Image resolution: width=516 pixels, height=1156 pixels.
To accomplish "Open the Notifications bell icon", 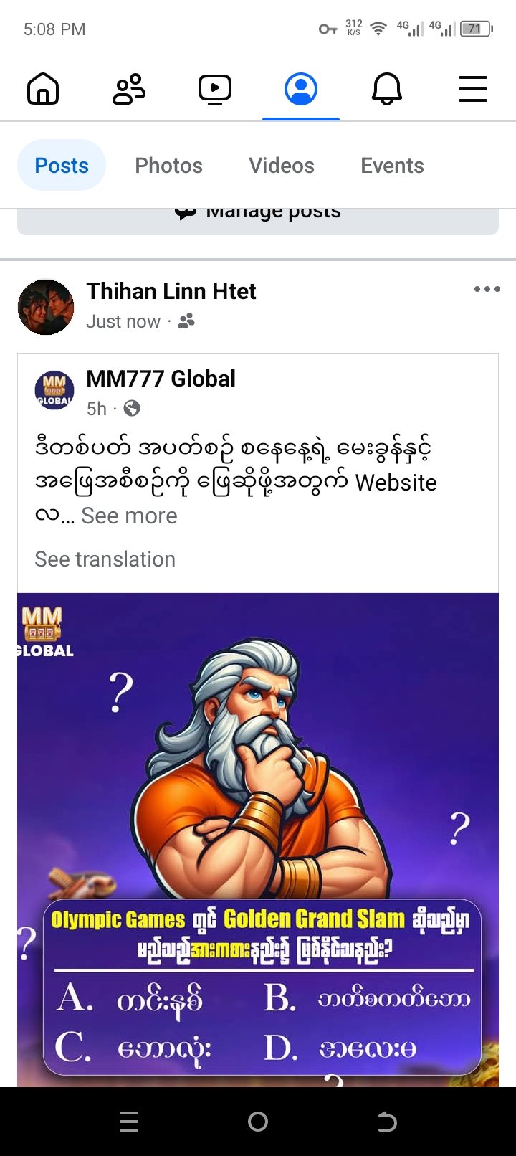I will pyautogui.click(x=387, y=90).
